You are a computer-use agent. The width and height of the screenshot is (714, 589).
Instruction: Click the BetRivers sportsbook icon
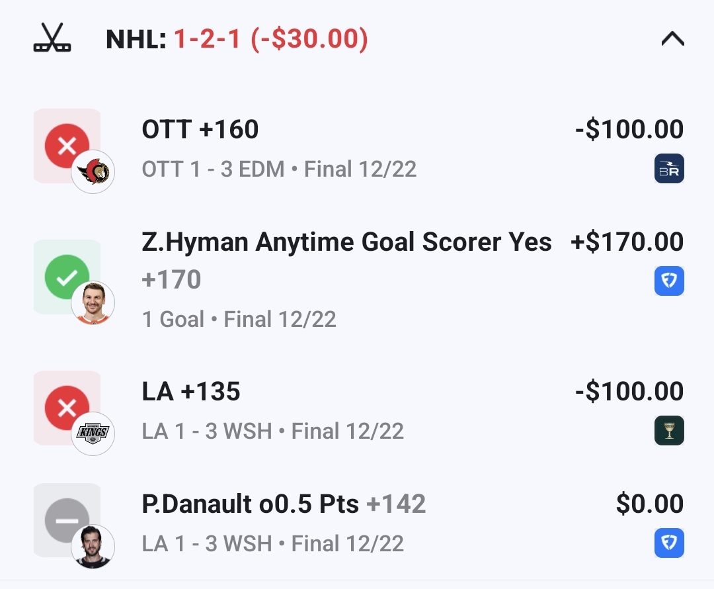point(669,168)
